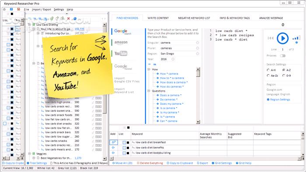306x172 pixels.
Task: Open Tree Settings at the bottom
Action: [x=37, y=163]
